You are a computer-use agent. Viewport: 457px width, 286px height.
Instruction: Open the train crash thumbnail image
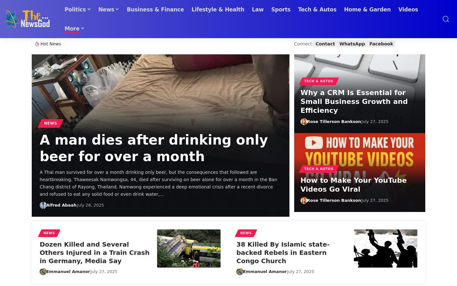click(189, 249)
